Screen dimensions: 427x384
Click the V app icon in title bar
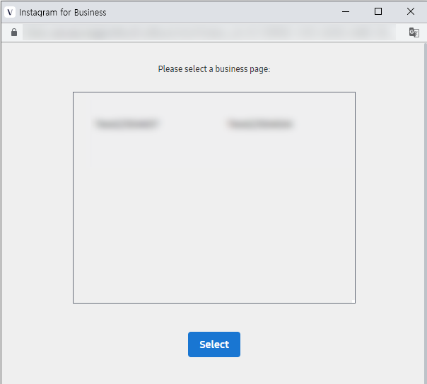pyautogui.click(x=10, y=12)
